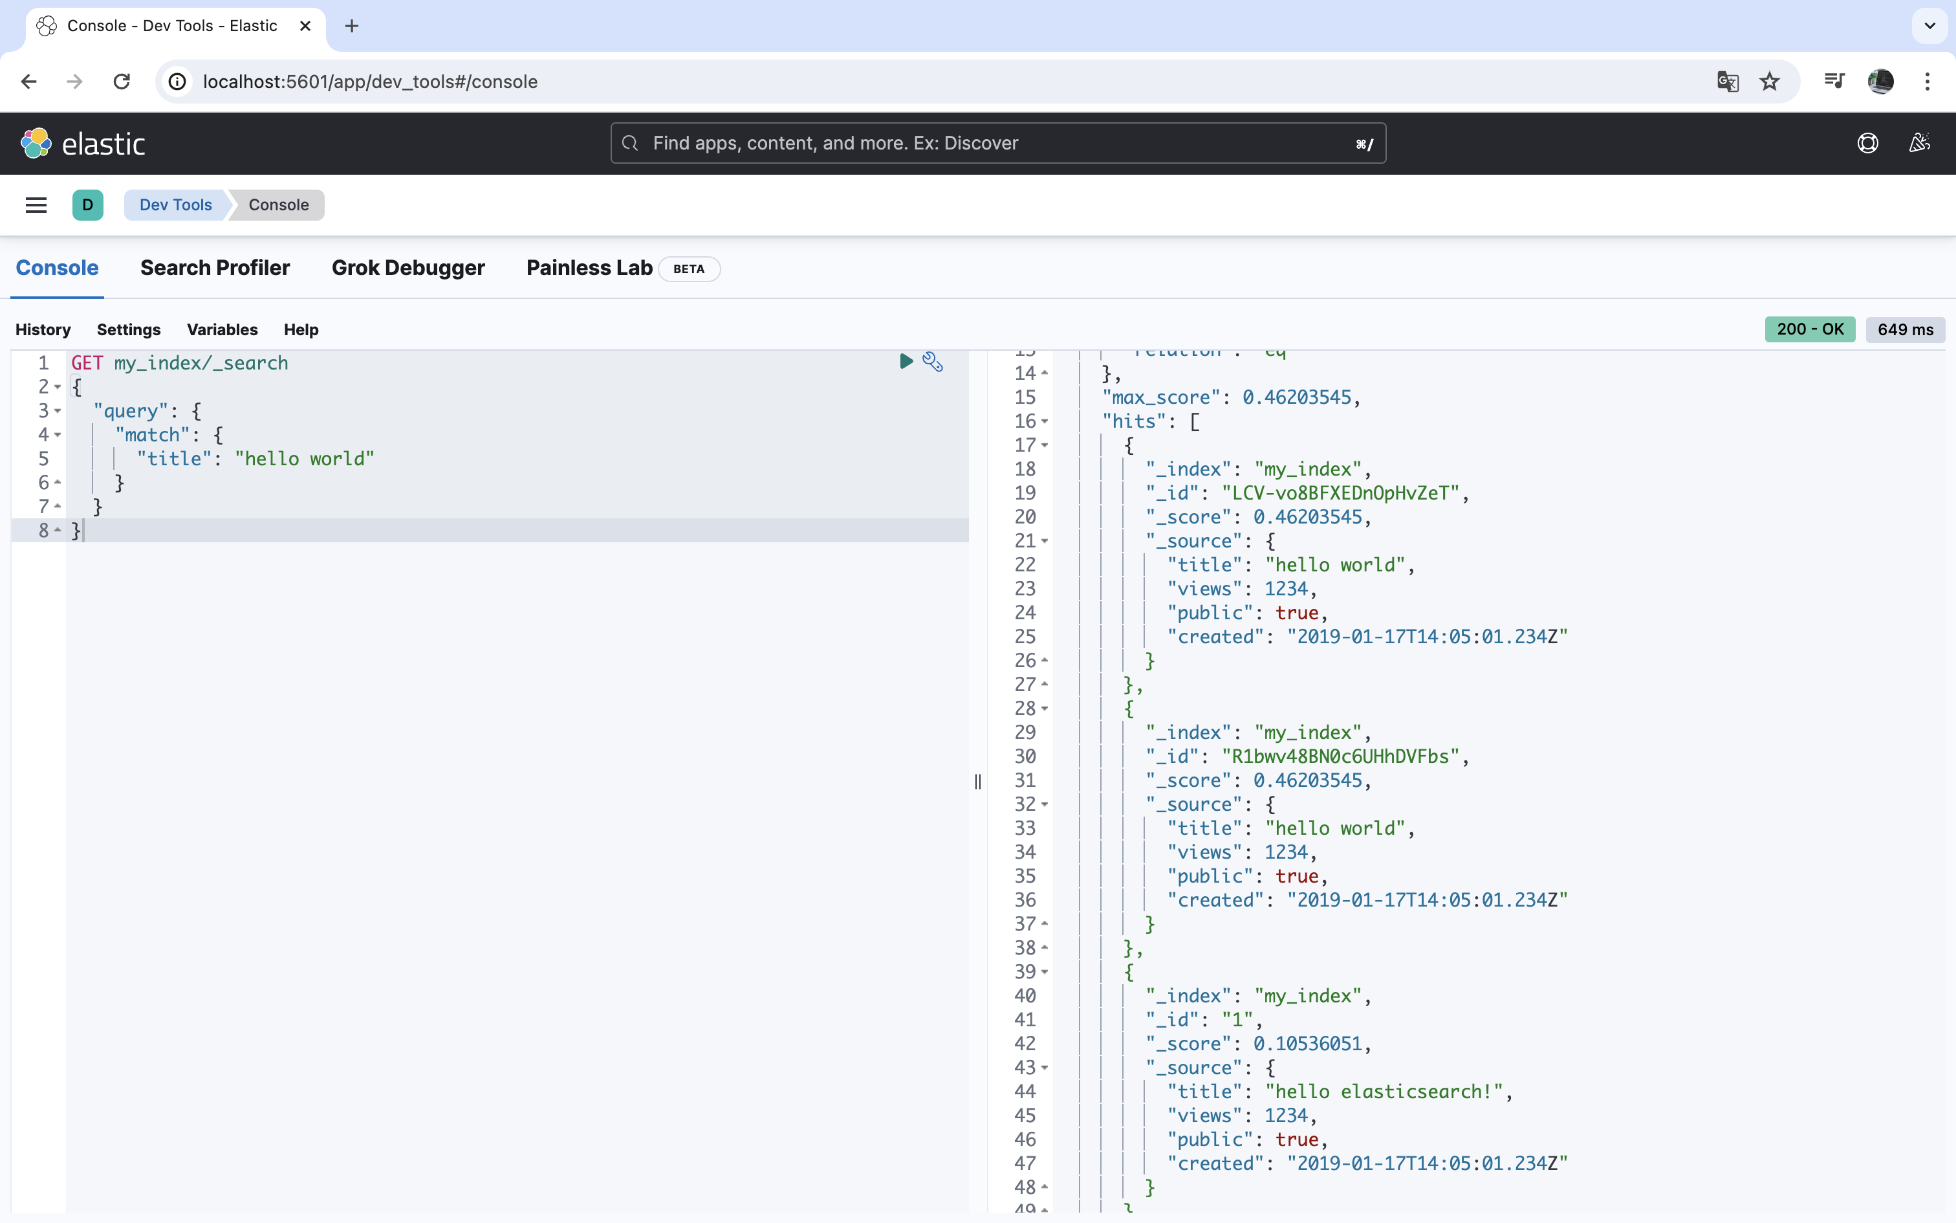Collapse the hits array on line 16

[x=1044, y=421]
